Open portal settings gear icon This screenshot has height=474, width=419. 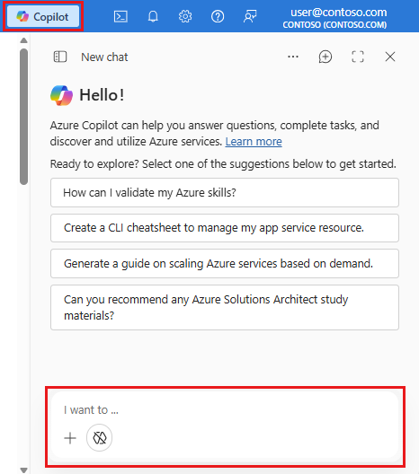coord(185,17)
